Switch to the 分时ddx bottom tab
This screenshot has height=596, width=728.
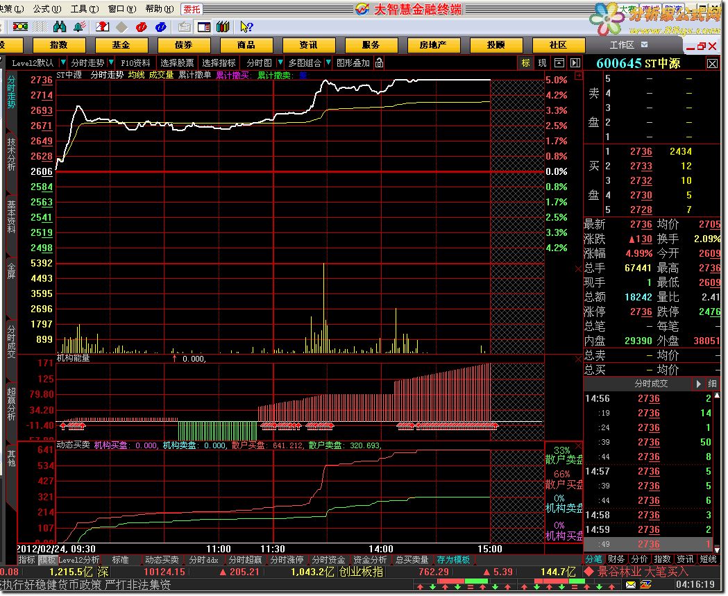tap(204, 560)
